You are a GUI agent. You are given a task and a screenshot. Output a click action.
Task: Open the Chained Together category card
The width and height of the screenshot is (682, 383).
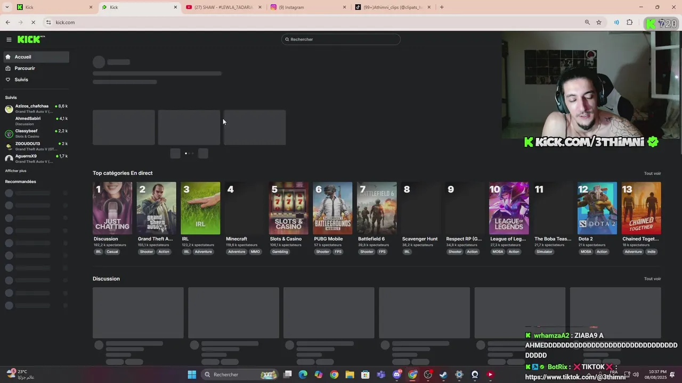pos(641,208)
